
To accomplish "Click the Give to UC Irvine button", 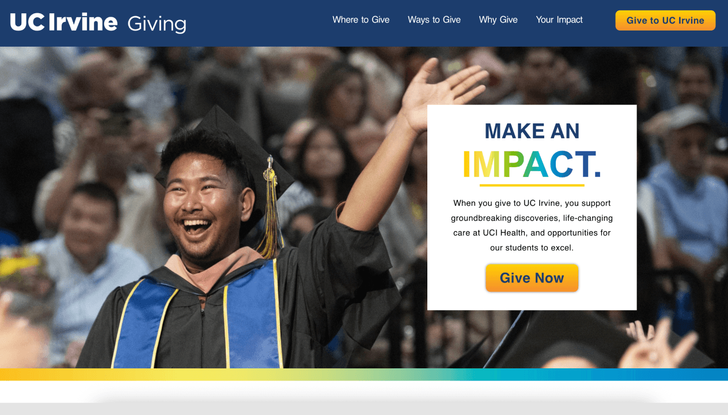I will [x=665, y=20].
